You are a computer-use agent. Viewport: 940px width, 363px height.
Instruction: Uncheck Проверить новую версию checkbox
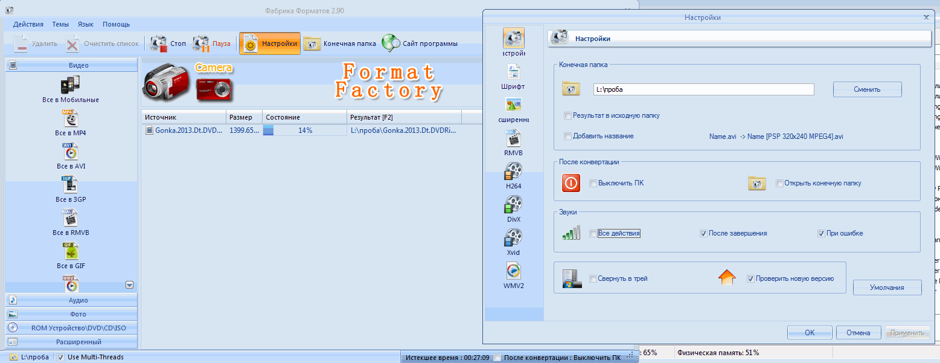tap(750, 278)
